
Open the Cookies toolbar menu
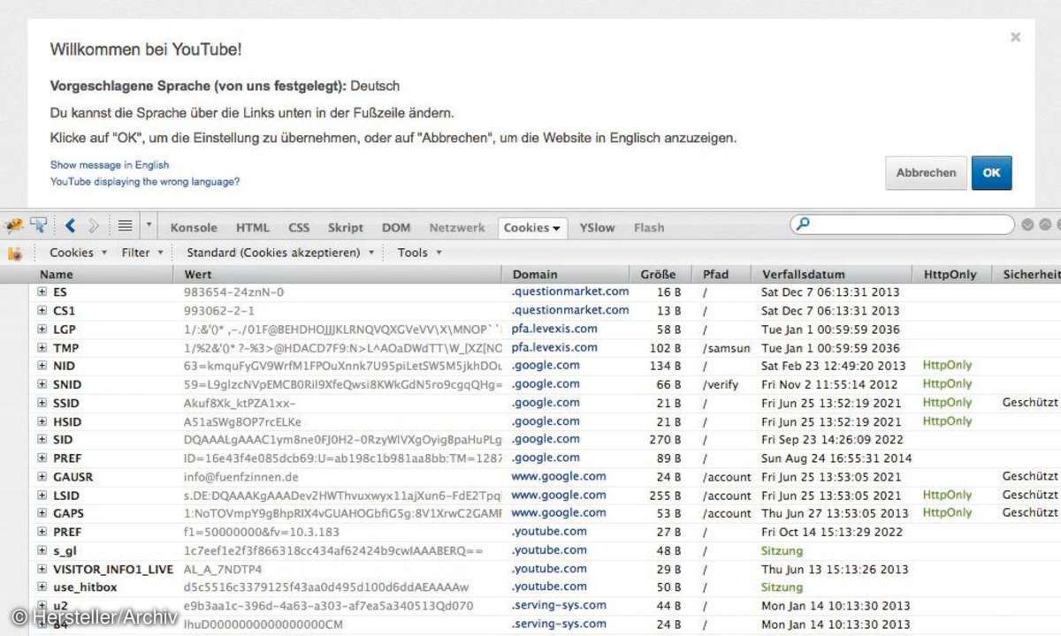[x=78, y=253]
